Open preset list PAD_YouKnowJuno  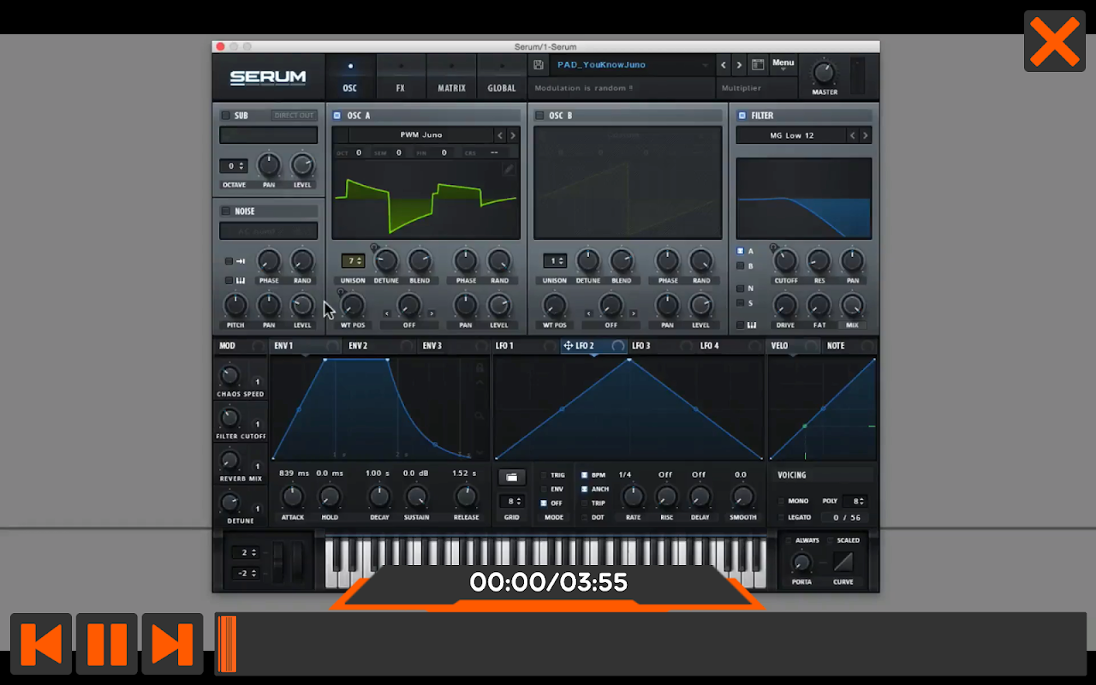pyautogui.click(x=632, y=65)
